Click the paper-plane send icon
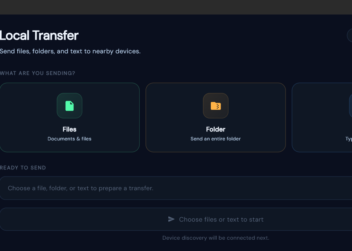 point(171,219)
